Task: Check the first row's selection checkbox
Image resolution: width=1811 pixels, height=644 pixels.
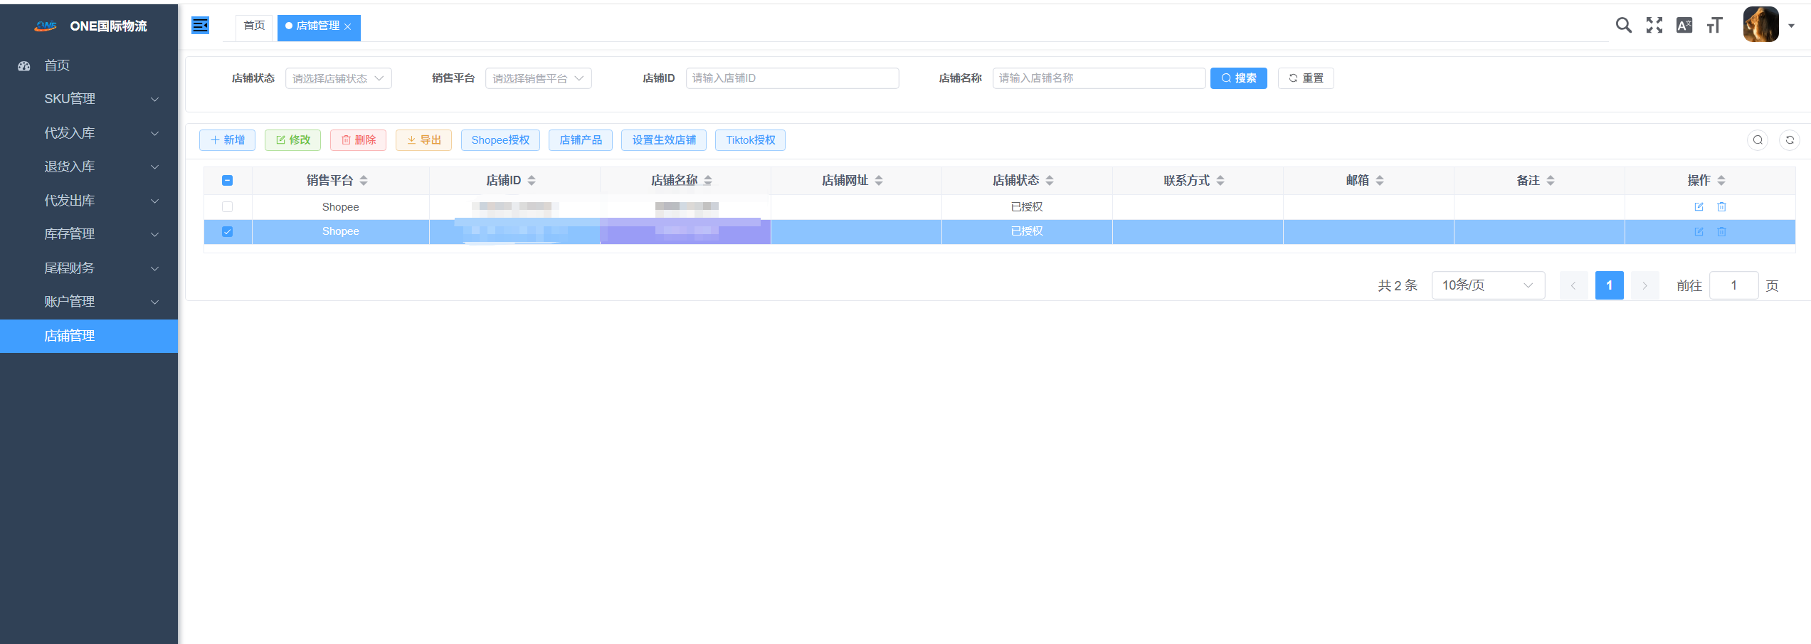Action: [x=227, y=206]
